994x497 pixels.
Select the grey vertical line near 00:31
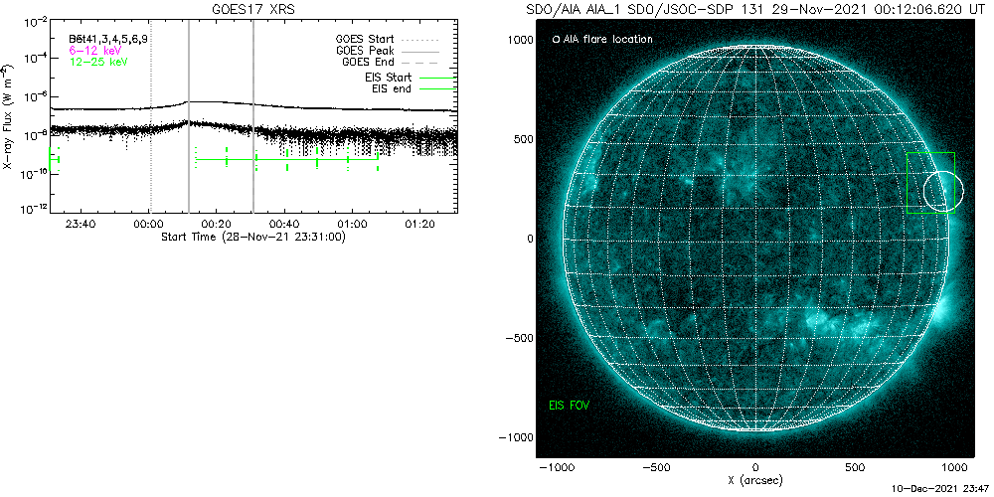(253, 118)
